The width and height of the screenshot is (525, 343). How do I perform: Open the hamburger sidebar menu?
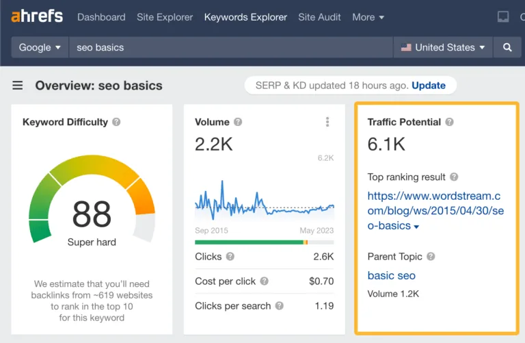(x=18, y=86)
